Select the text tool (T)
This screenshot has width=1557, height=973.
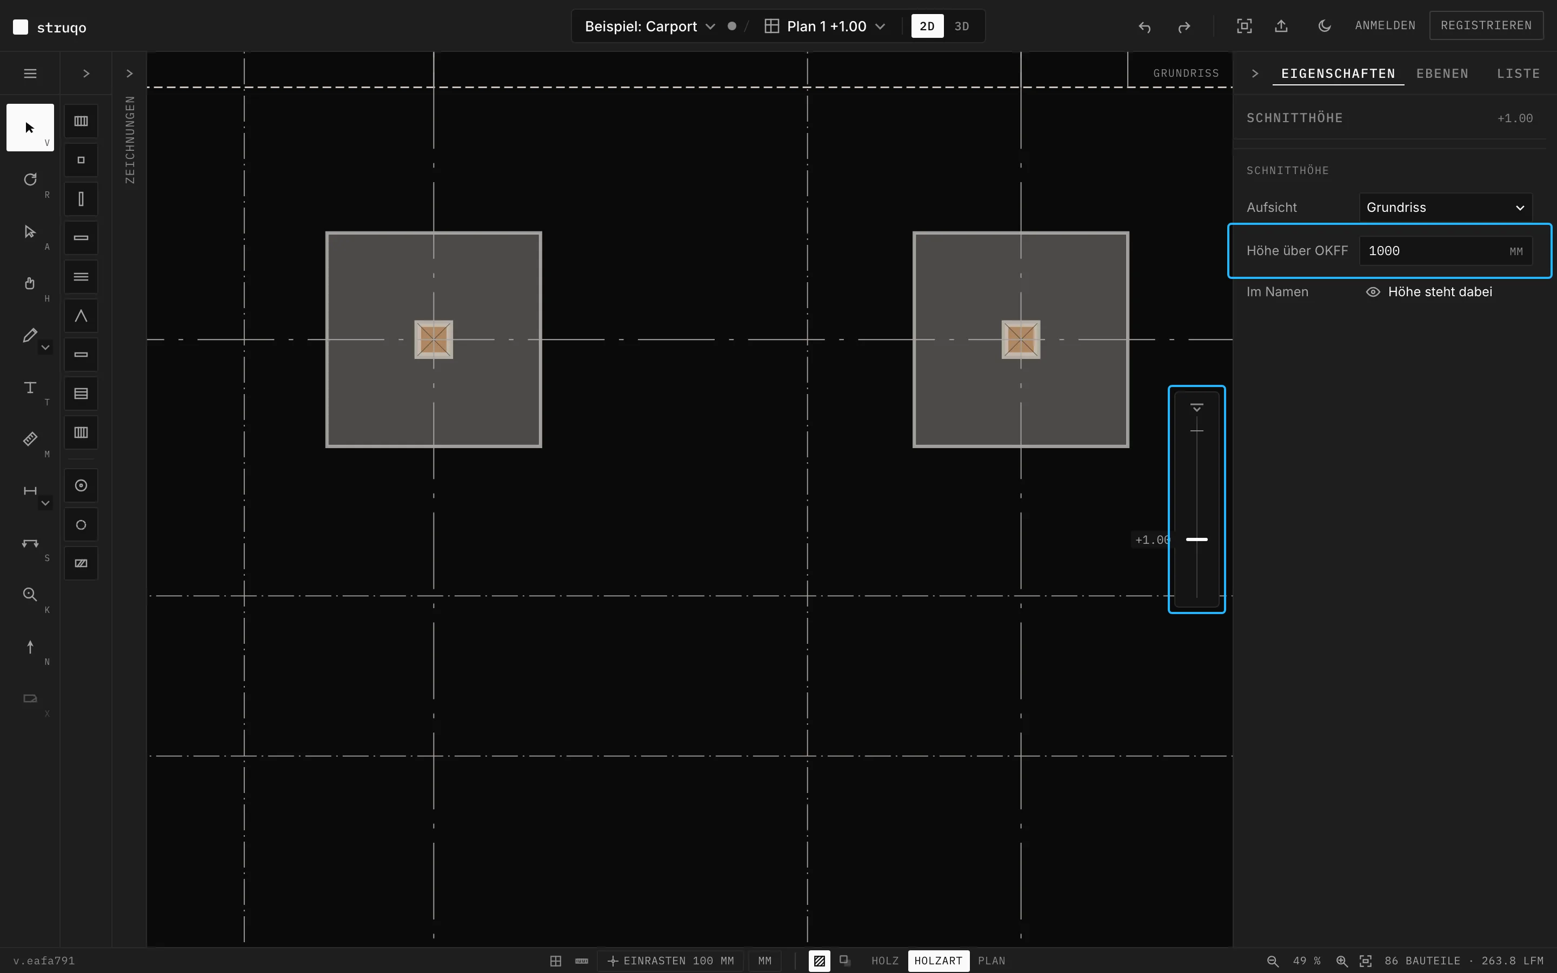click(x=30, y=388)
